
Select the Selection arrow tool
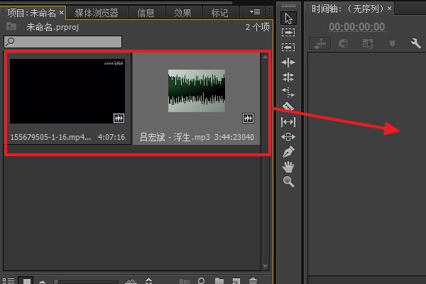click(x=288, y=18)
